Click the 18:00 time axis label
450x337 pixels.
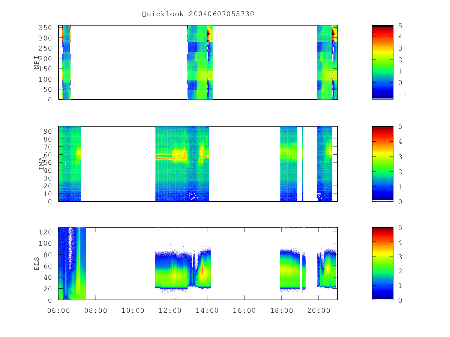[x=282, y=310]
